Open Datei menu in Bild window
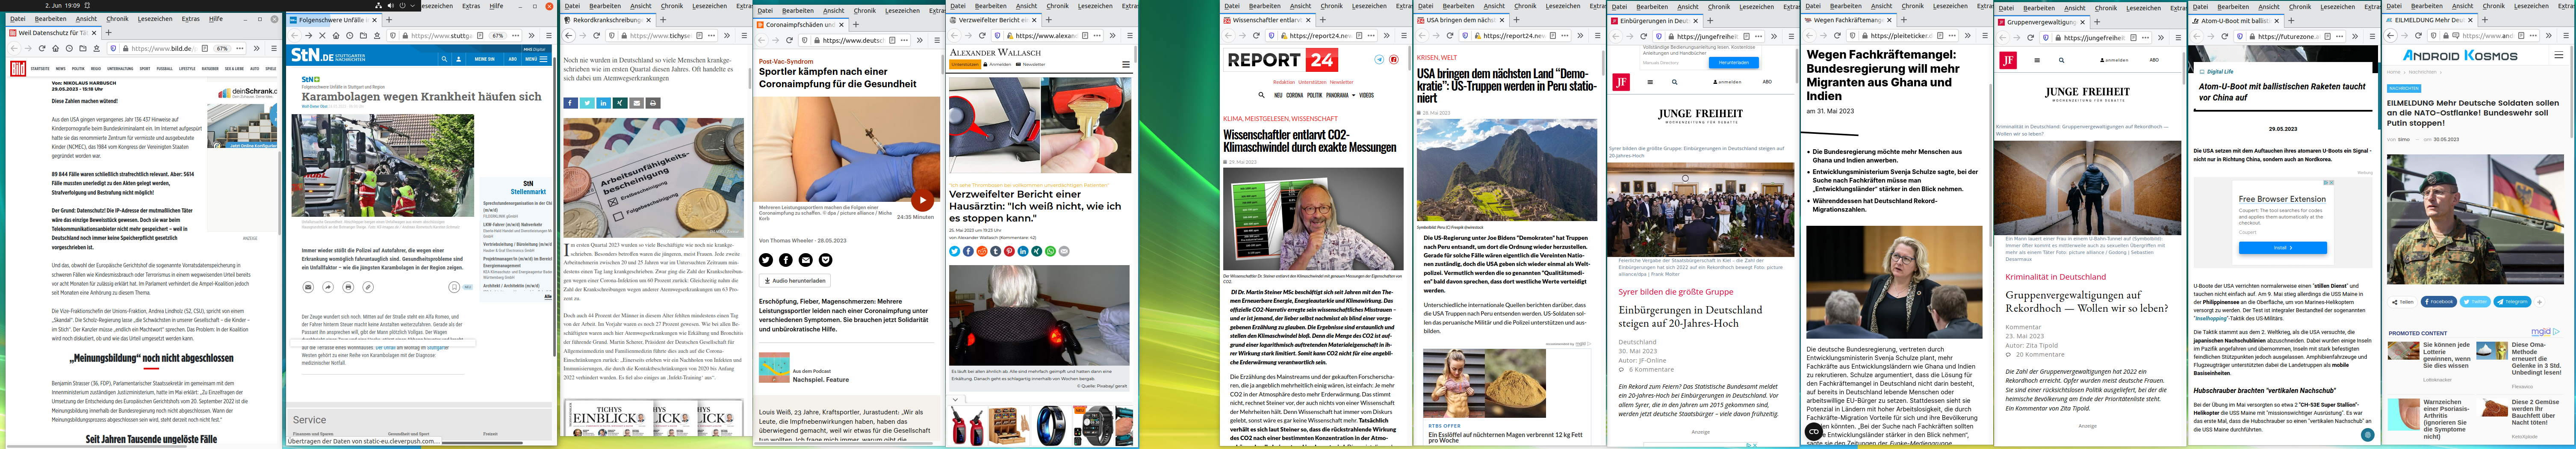Viewport: 2576px width, 449px height. click(18, 19)
